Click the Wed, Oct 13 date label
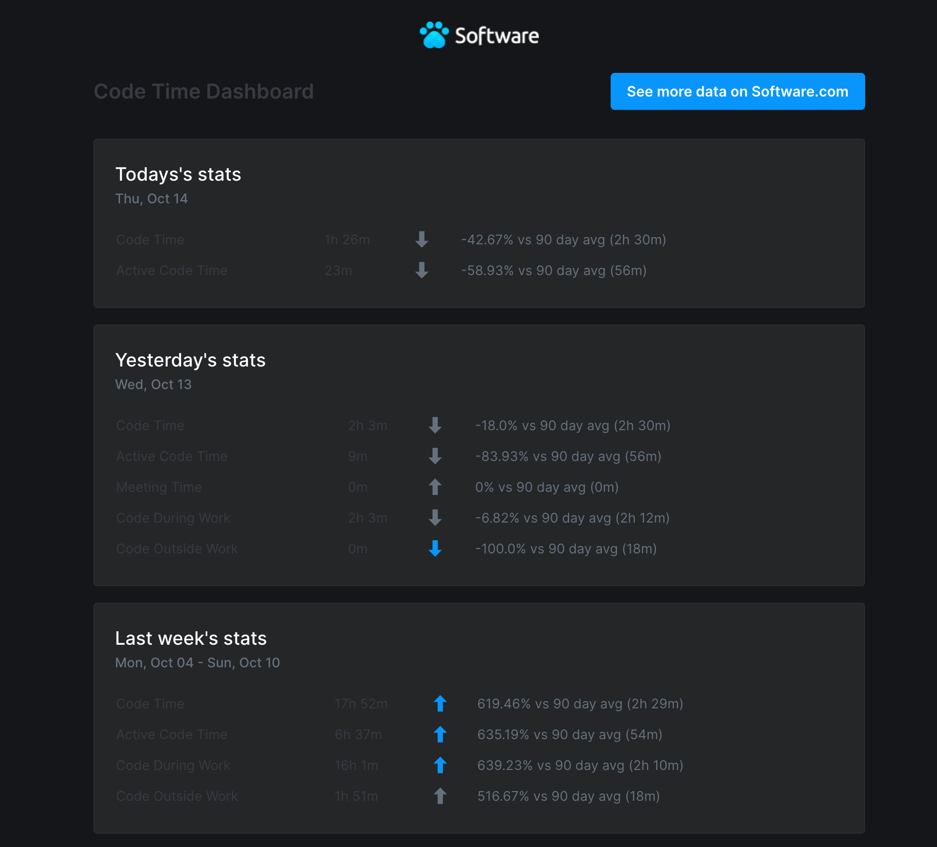This screenshot has width=937, height=847. point(153,384)
